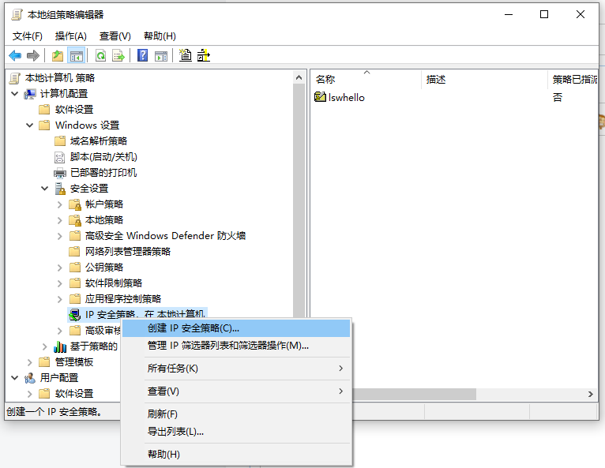
Task: Click the lswhello policy icon in list
Action: coord(320,97)
